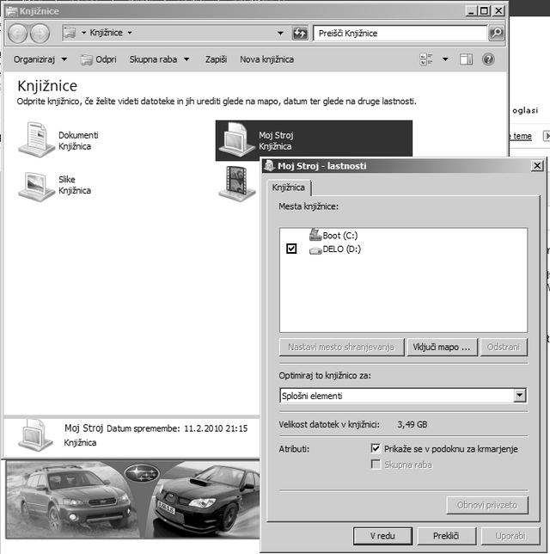Click the change view icon in toolbar
Image resolution: width=550 pixels, height=554 pixels.
(x=426, y=59)
